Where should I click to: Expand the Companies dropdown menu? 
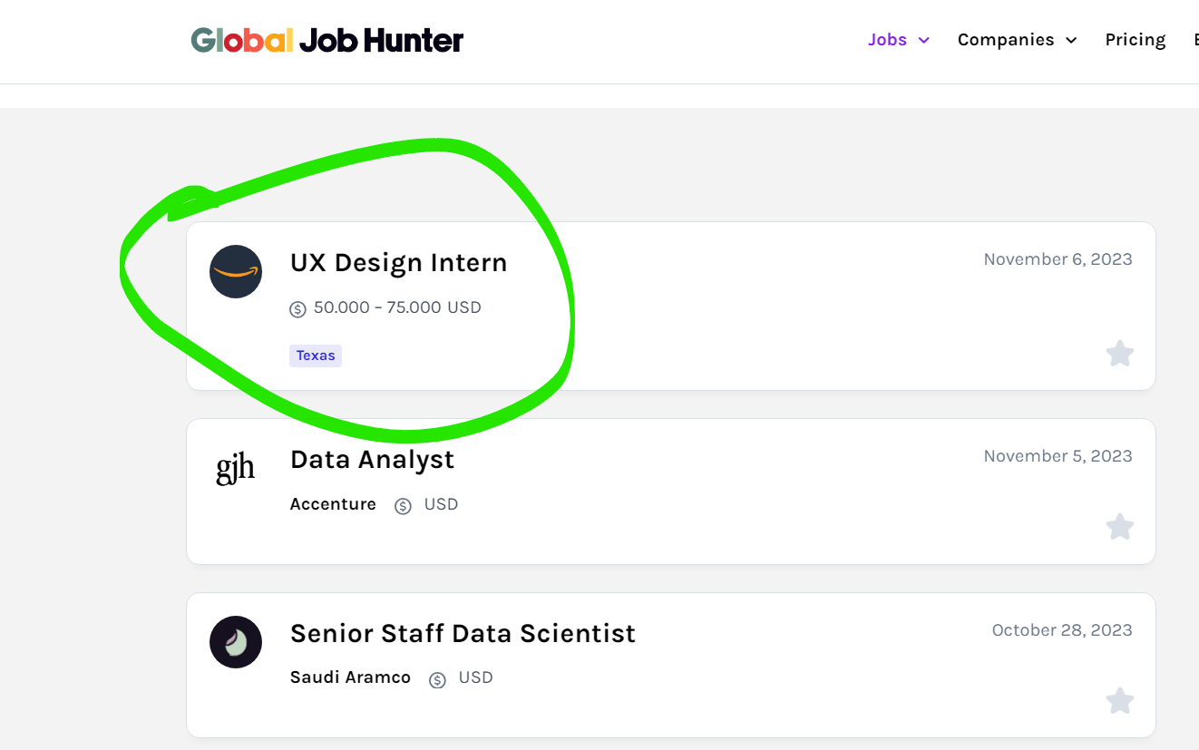pos(1018,40)
